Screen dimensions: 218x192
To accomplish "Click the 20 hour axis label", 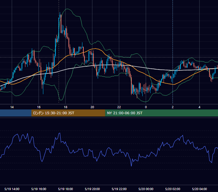I will pos(92,107).
